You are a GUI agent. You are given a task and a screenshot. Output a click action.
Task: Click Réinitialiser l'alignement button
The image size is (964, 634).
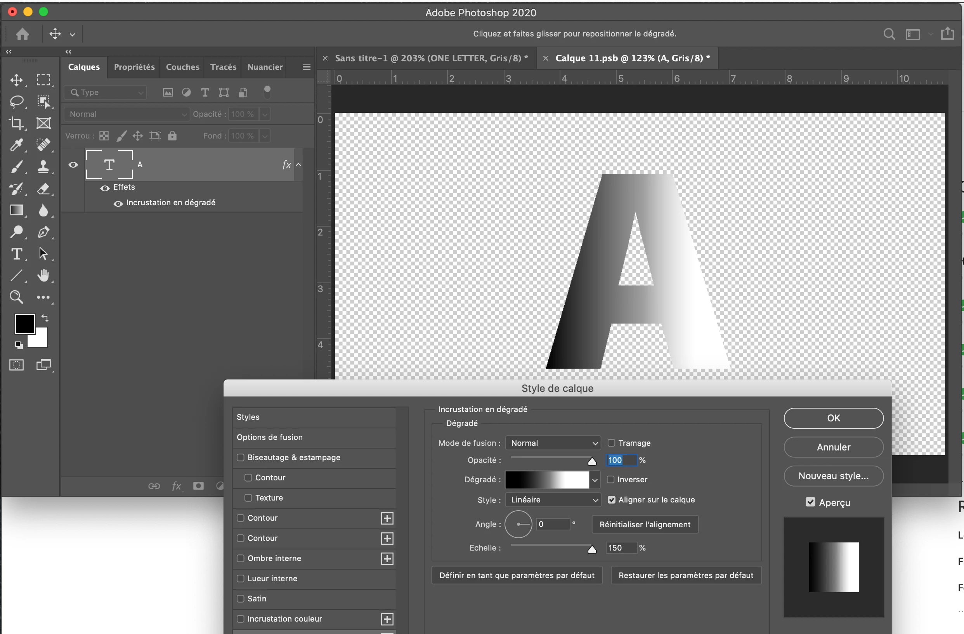coord(645,524)
